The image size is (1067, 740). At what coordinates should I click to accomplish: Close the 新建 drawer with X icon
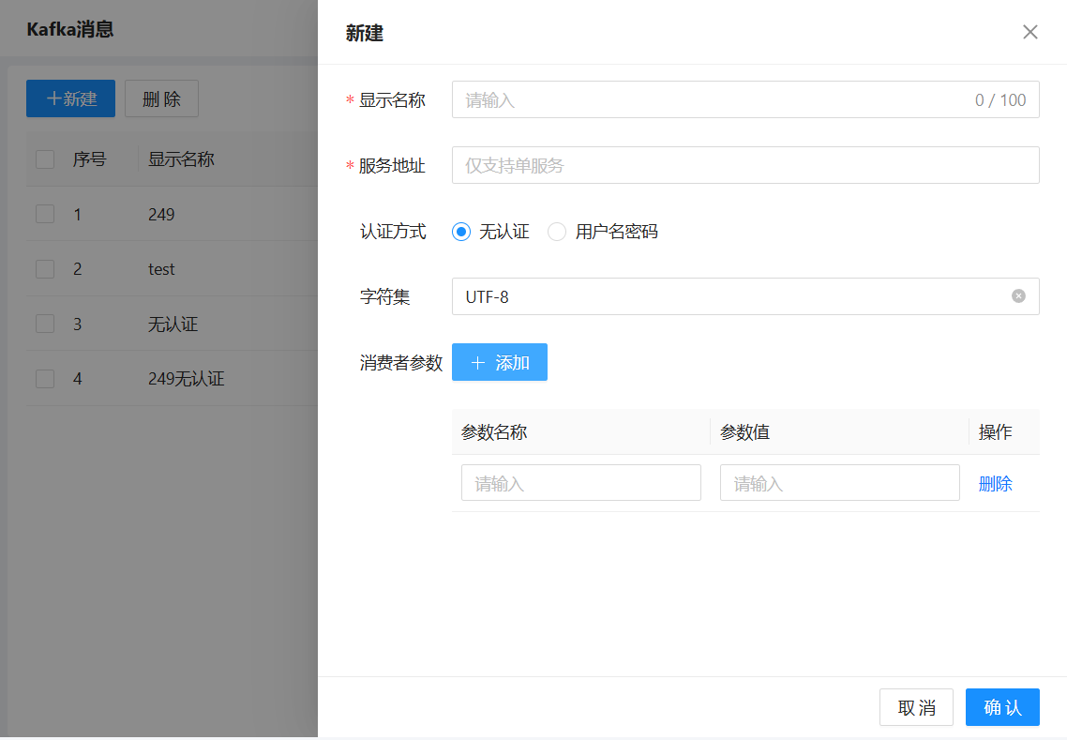[x=1029, y=33]
